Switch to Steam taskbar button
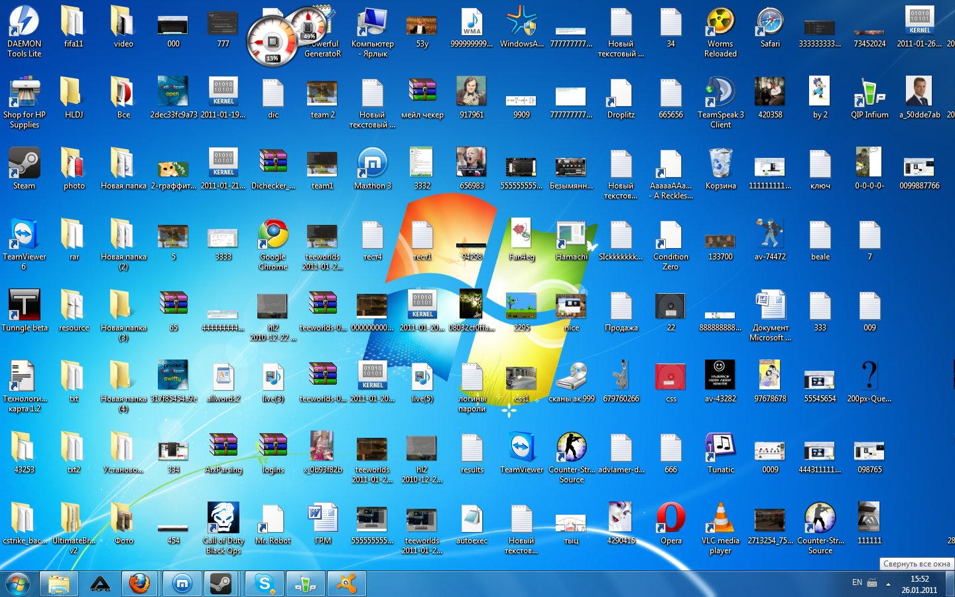Image resolution: width=955 pixels, height=597 pixels. pyautogui.click(x=221, y=584)
